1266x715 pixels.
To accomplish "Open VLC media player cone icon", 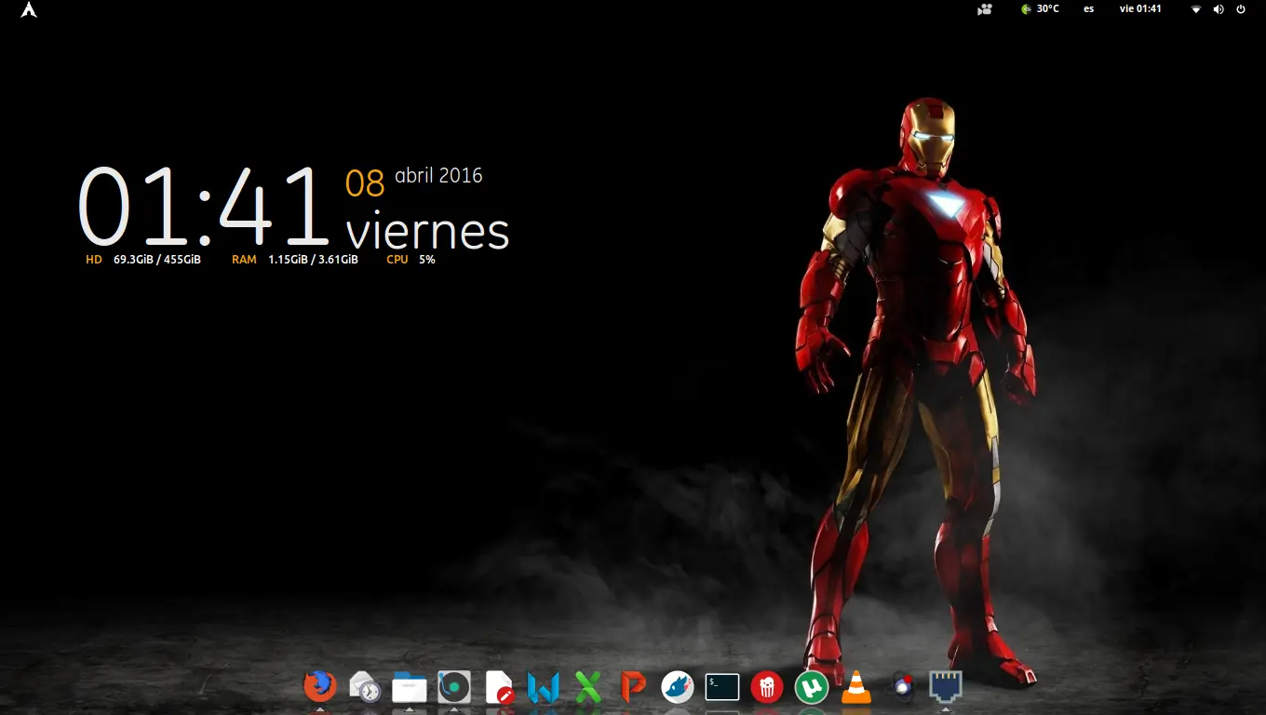I will click(x=856, y=687).
